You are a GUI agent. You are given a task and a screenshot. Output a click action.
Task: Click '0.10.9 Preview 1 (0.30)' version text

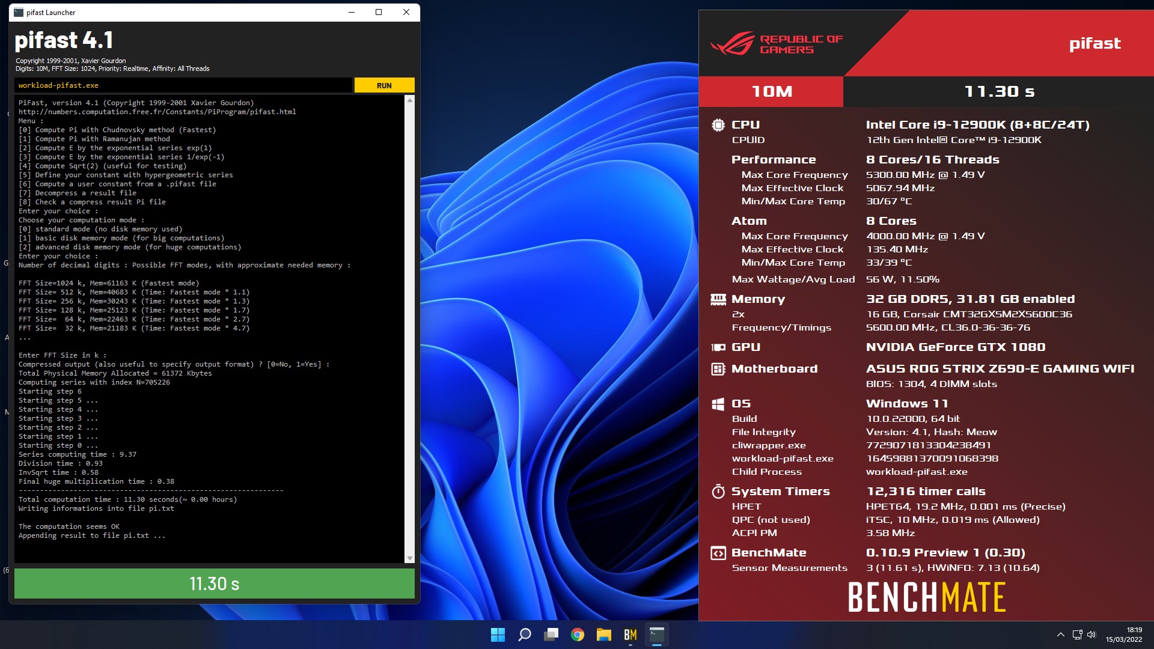945,553
